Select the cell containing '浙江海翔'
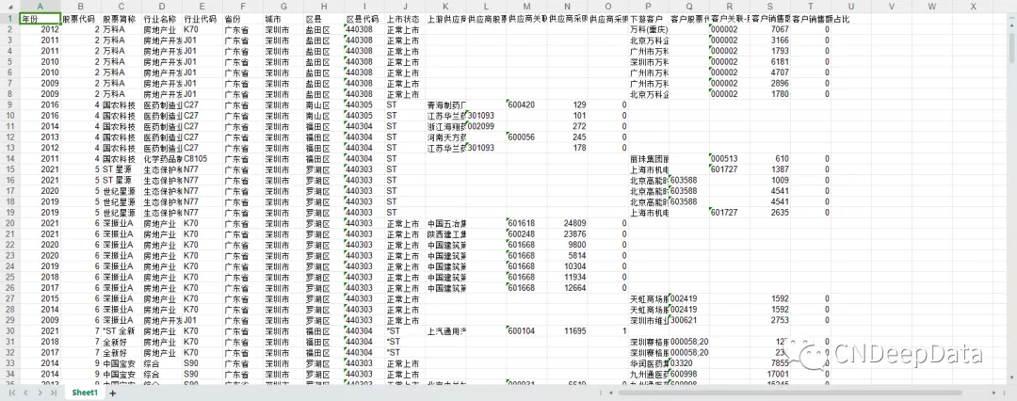Viewport: 1017px width, 401px height. 445,126
